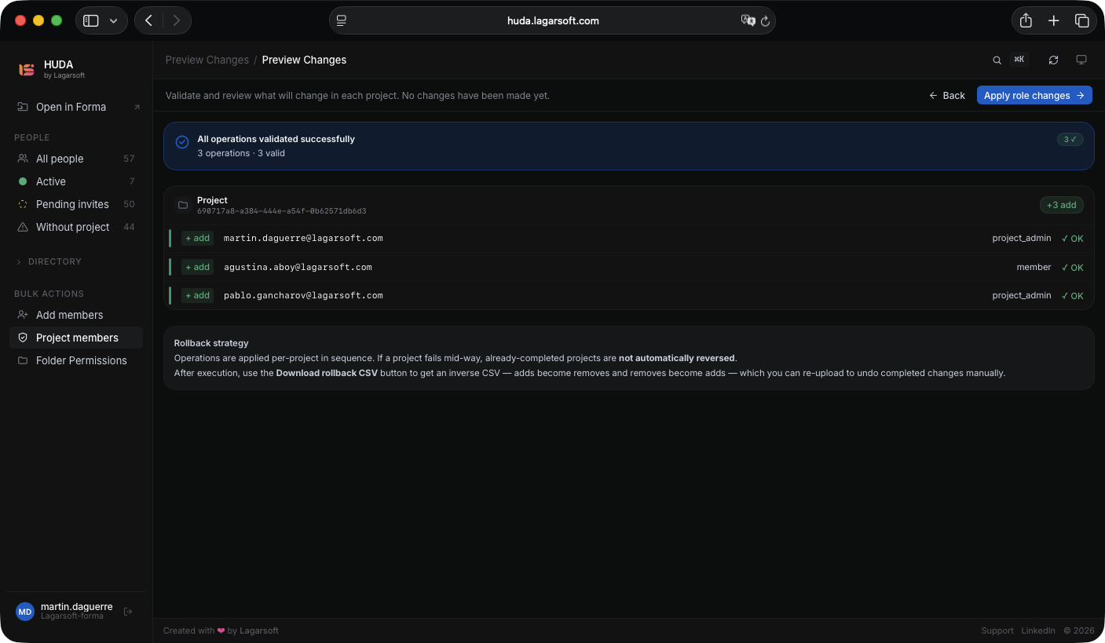Open Safari sidebar dropdown chevron

coord(114,20)
